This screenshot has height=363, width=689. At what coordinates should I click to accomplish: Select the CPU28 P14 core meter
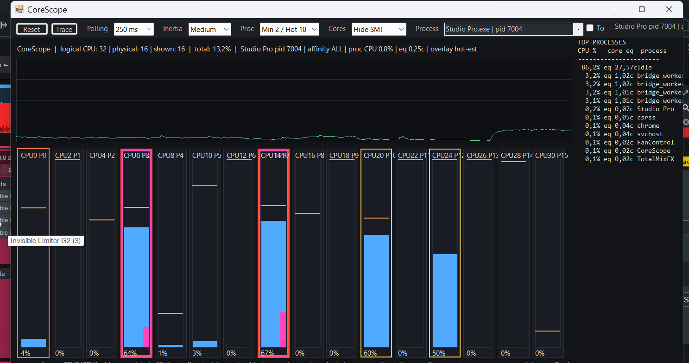(513, 253)
